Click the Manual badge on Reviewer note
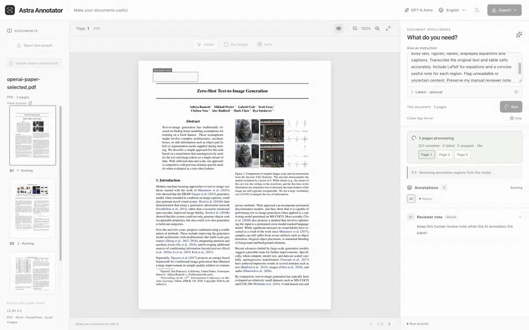Image resolution: width=529 pixels, height=330 pixels. point(451,217)
